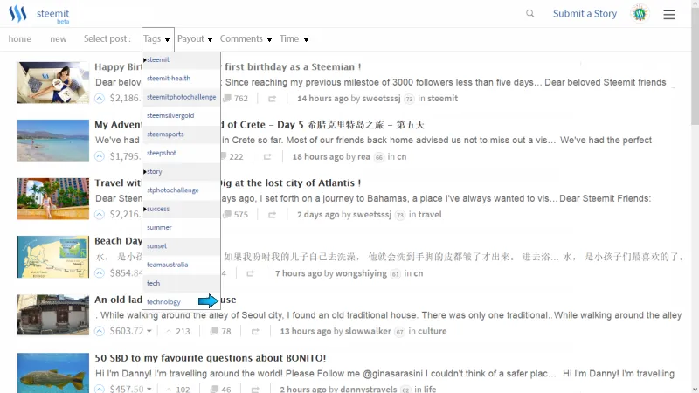
Task: Open the 46 comments icon
Action: 214,389
